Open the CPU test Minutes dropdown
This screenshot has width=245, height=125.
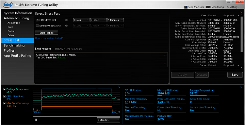click(115, 20)
